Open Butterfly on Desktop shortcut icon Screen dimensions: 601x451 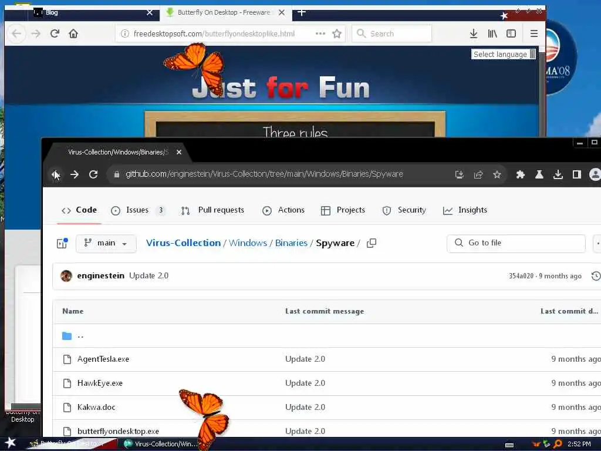point(23,416)
